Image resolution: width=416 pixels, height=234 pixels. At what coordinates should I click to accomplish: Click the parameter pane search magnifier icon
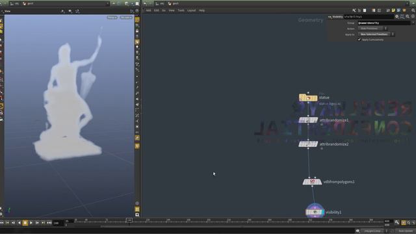click(x=408, y=17)
